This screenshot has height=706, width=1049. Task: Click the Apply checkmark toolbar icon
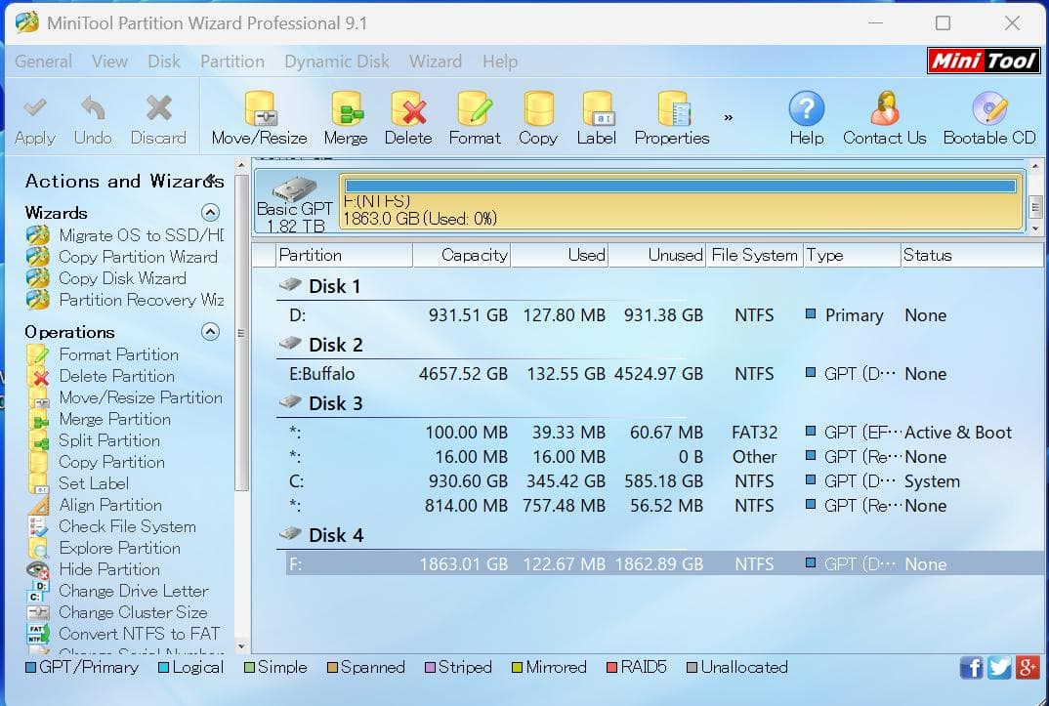coord(35,107)
